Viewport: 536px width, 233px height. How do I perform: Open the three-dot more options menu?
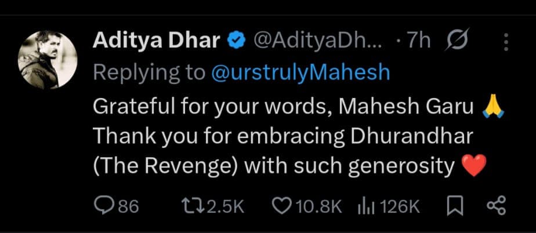(x=506, y=42)
